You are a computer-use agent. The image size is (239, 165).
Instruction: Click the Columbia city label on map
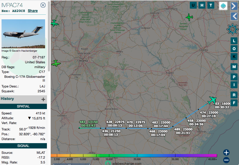(204, 50)
